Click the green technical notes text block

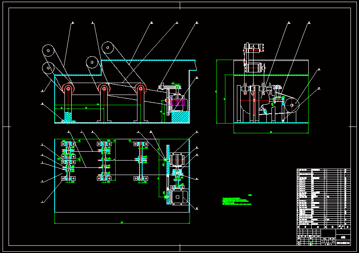[x=237, y=201]
